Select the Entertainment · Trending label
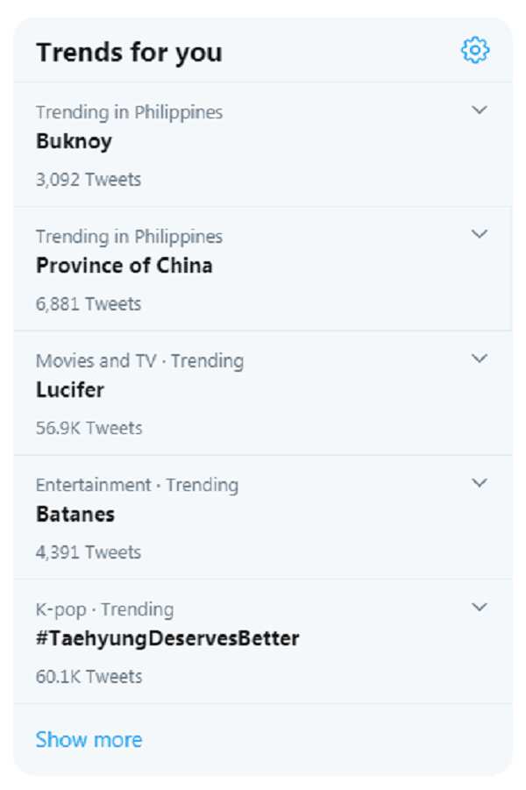 [137, 485]
